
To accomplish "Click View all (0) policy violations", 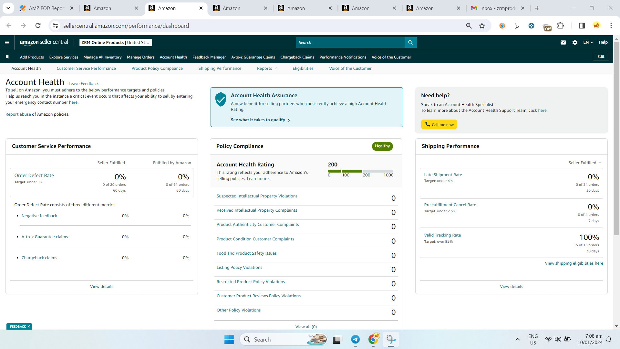I will click(x=306, y=327).
